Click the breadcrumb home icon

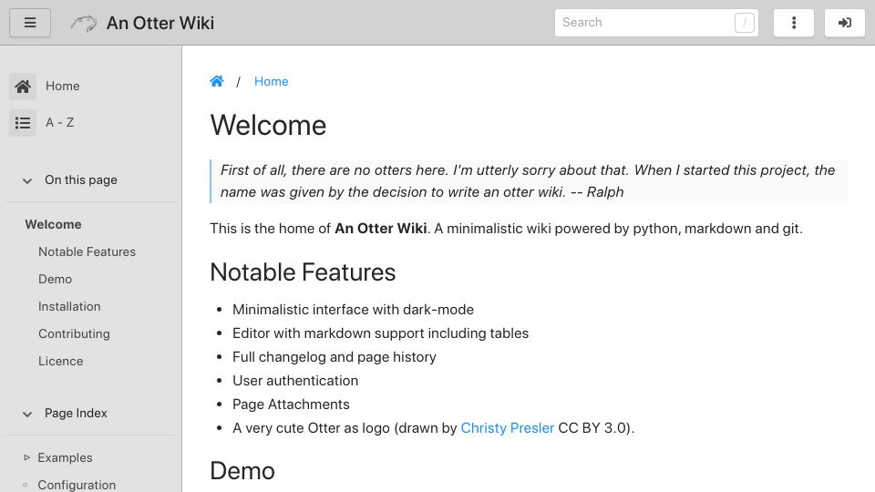(217, 81)
